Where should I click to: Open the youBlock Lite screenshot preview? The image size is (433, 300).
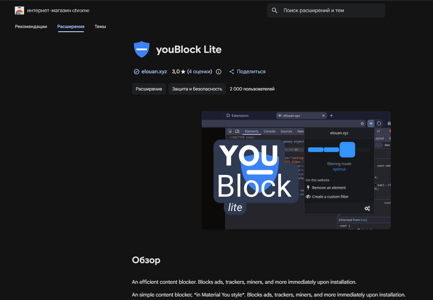coord(296,170)
